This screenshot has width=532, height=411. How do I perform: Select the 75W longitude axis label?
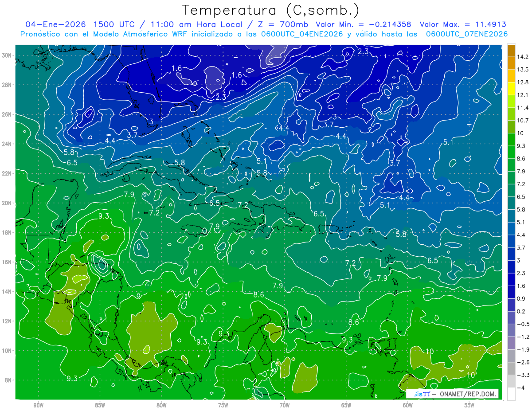(x=223, y=405)
